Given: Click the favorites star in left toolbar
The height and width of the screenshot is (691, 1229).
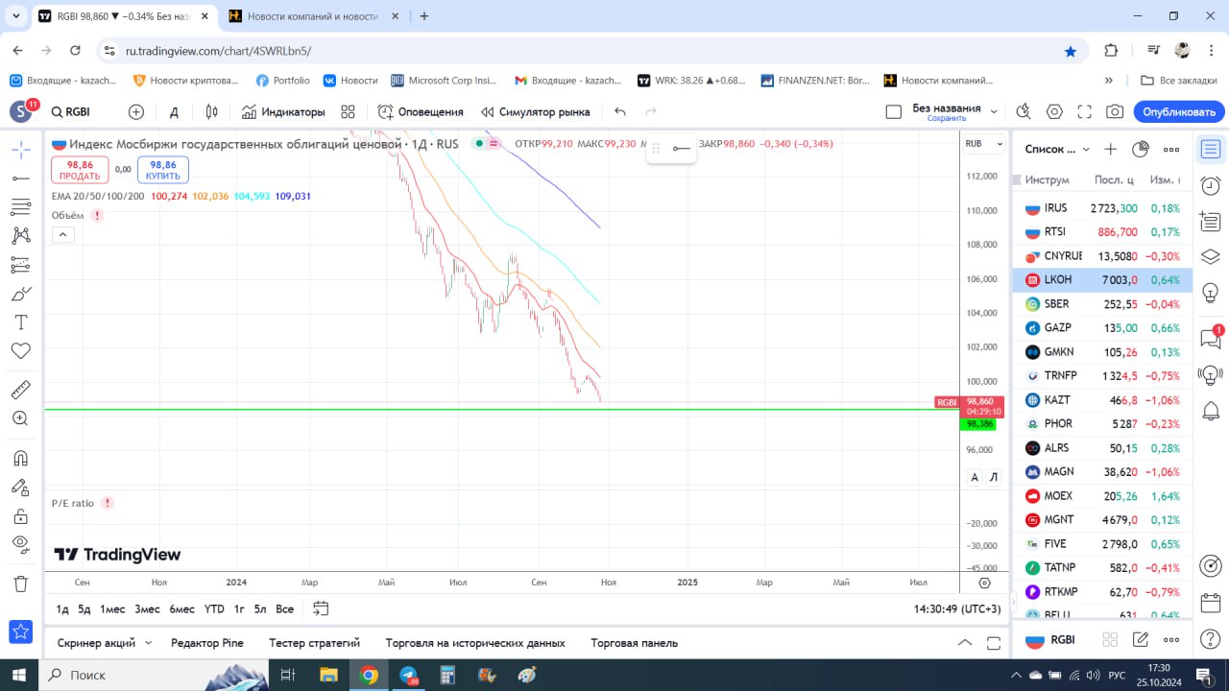Looking at the screenshot, I should click(x=20, y=631).
